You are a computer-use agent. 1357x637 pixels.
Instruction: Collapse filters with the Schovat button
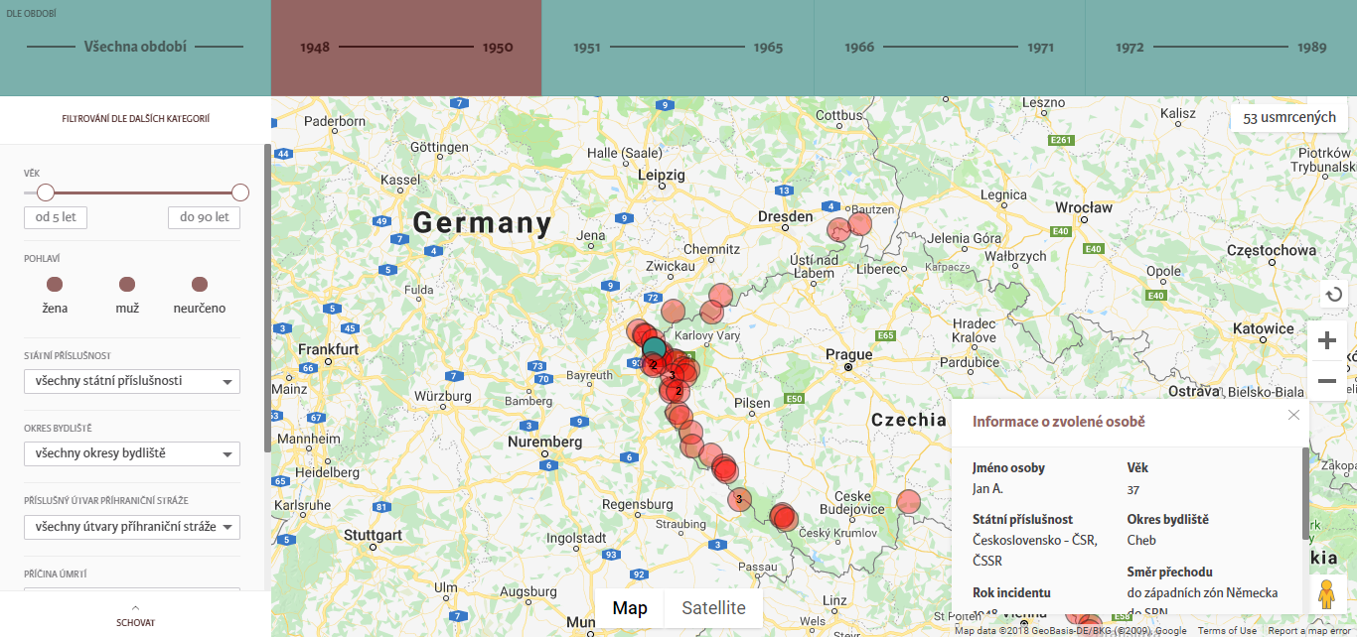[135, 616]
